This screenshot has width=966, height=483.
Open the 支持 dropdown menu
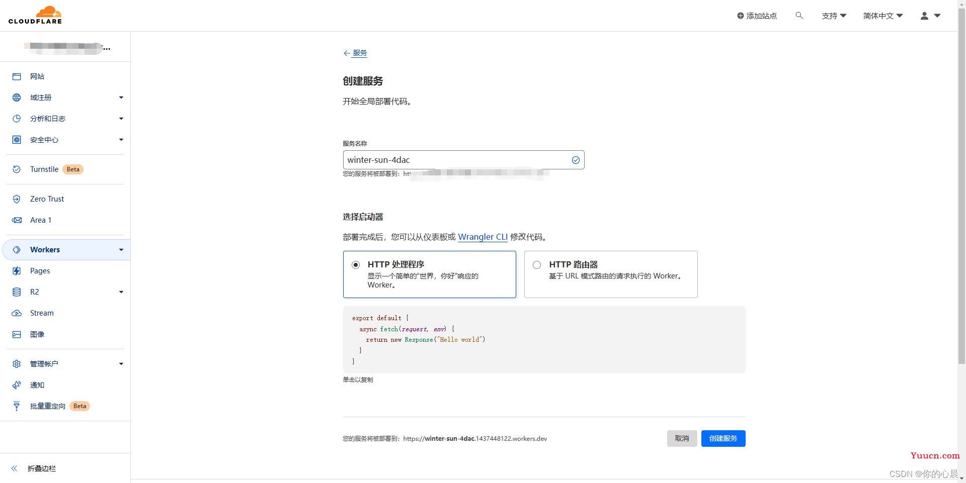point(834,16)
